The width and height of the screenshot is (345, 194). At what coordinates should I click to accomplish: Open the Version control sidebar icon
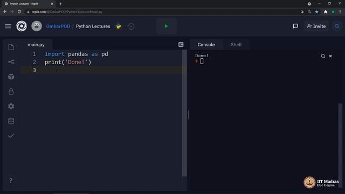tap(11, 62)
